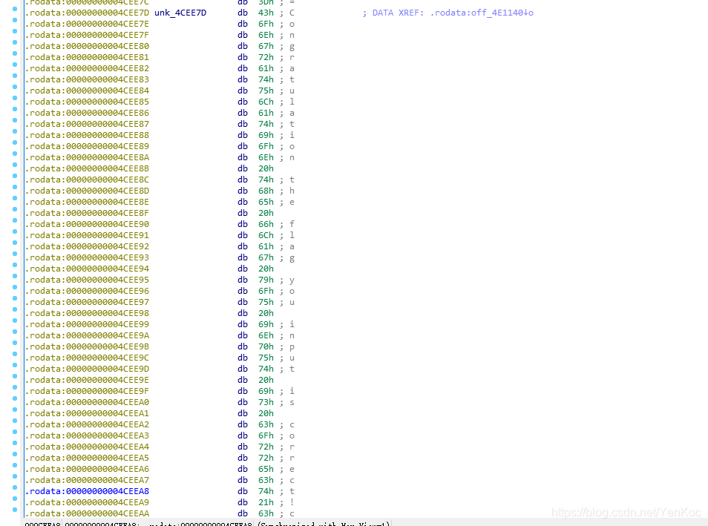Select address line 4CEEA5
The height and width of the screenshot is (526, 708).
pyautogui.click(x=87, y=458)
